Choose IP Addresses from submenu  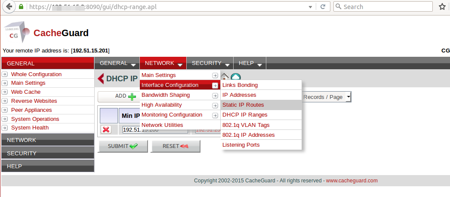click(x=261, y=95)
